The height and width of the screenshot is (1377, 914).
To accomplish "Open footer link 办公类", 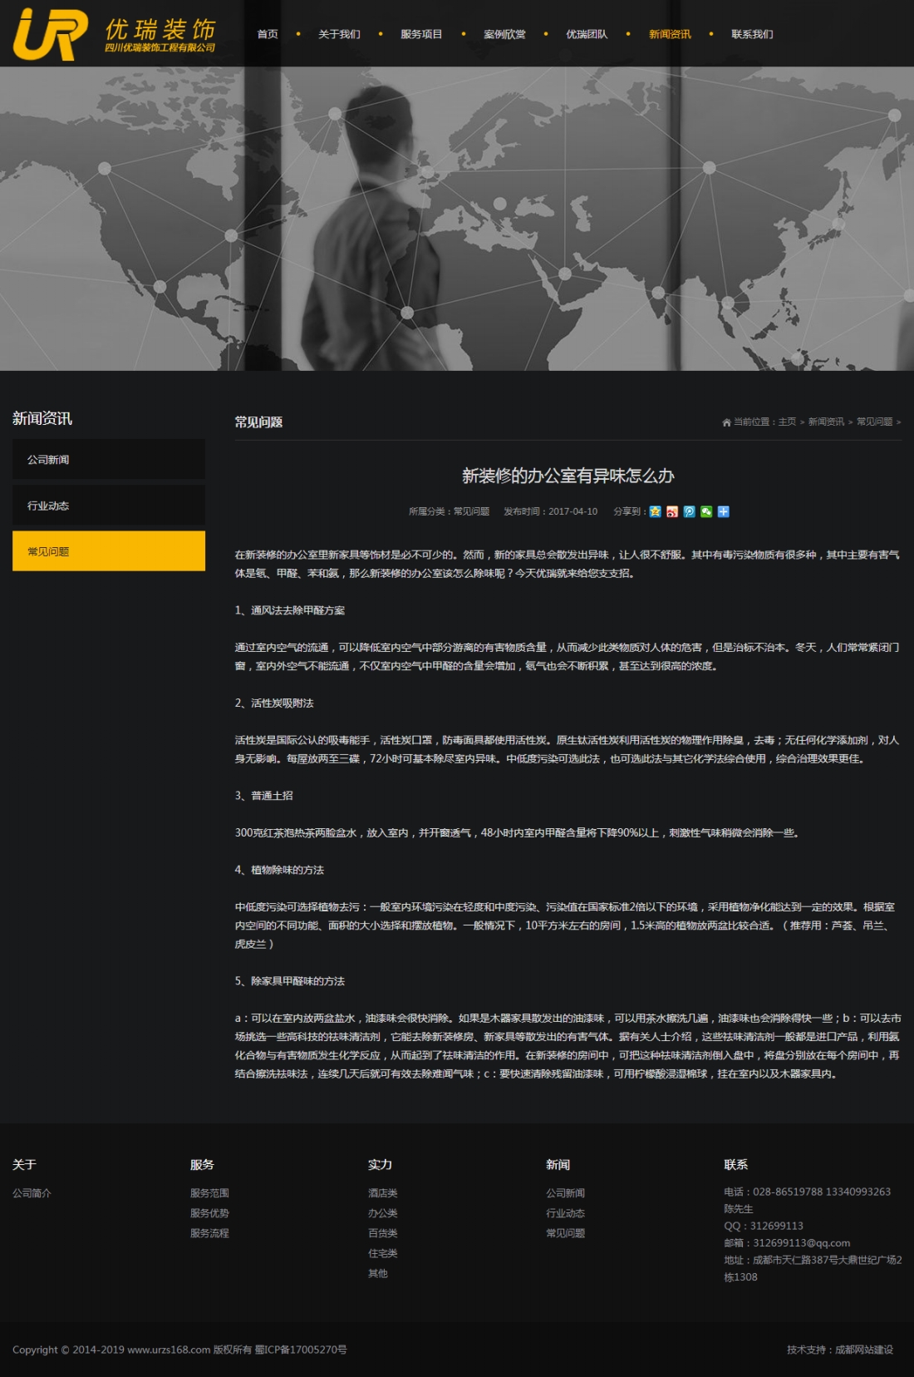I will (x=383, y=1212).
